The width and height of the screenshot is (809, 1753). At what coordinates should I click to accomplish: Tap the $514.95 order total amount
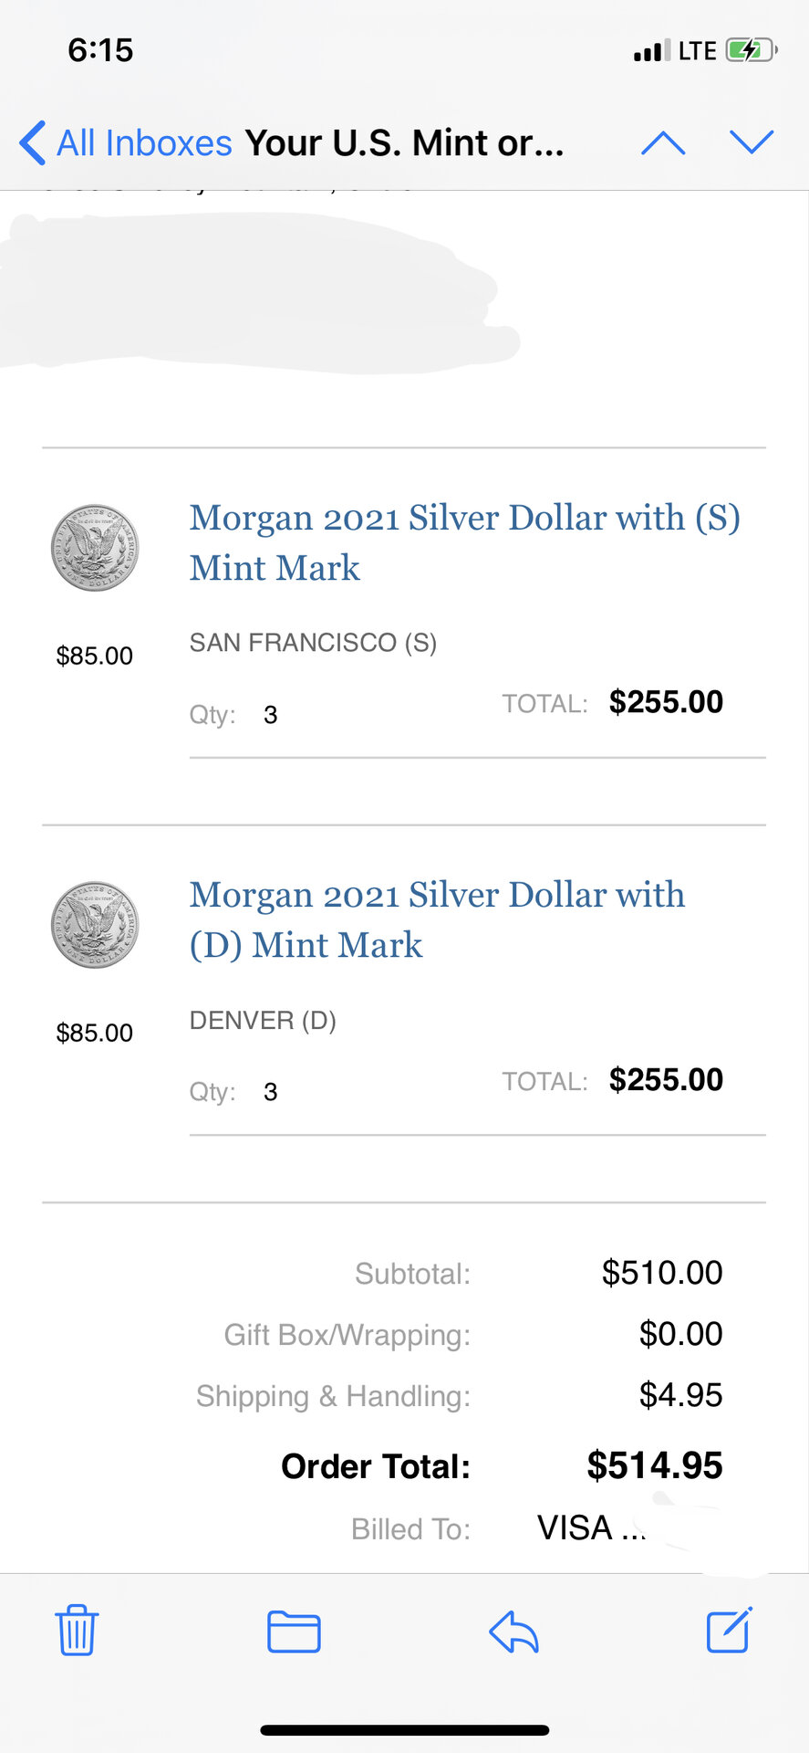[654, 1465]
